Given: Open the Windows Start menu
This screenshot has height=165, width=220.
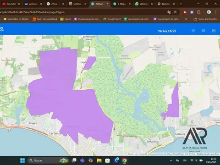Looking at the screenshot, I should click(x=22, y=160).
